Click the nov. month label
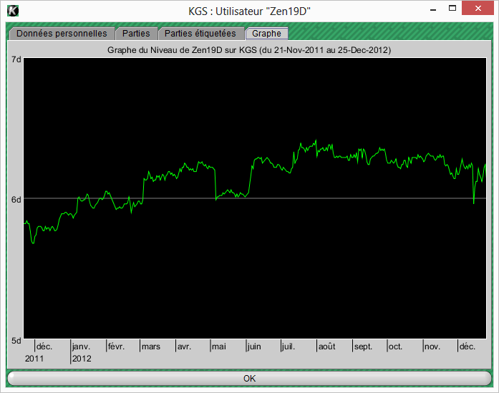This screenshot has height=393, width=499. coord(432,346)
